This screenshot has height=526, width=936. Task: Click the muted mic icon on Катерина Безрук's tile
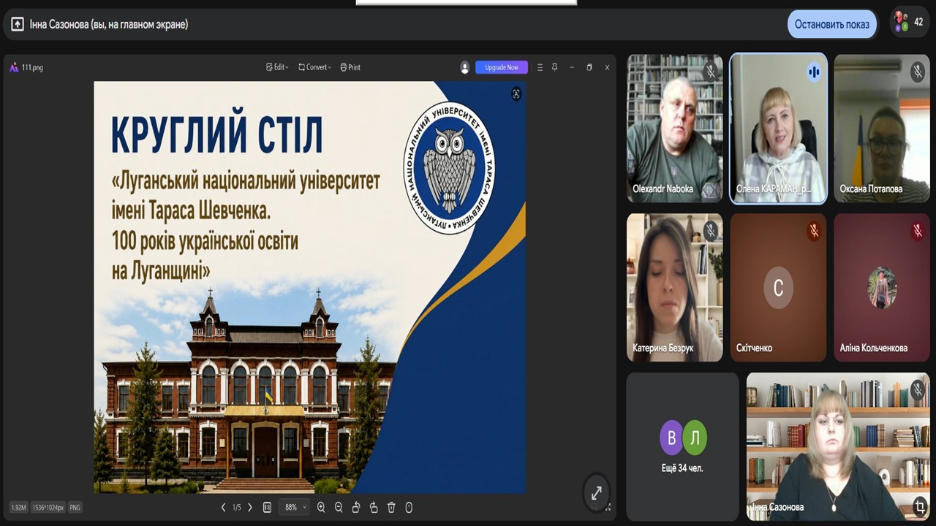(x=710, y=231)
